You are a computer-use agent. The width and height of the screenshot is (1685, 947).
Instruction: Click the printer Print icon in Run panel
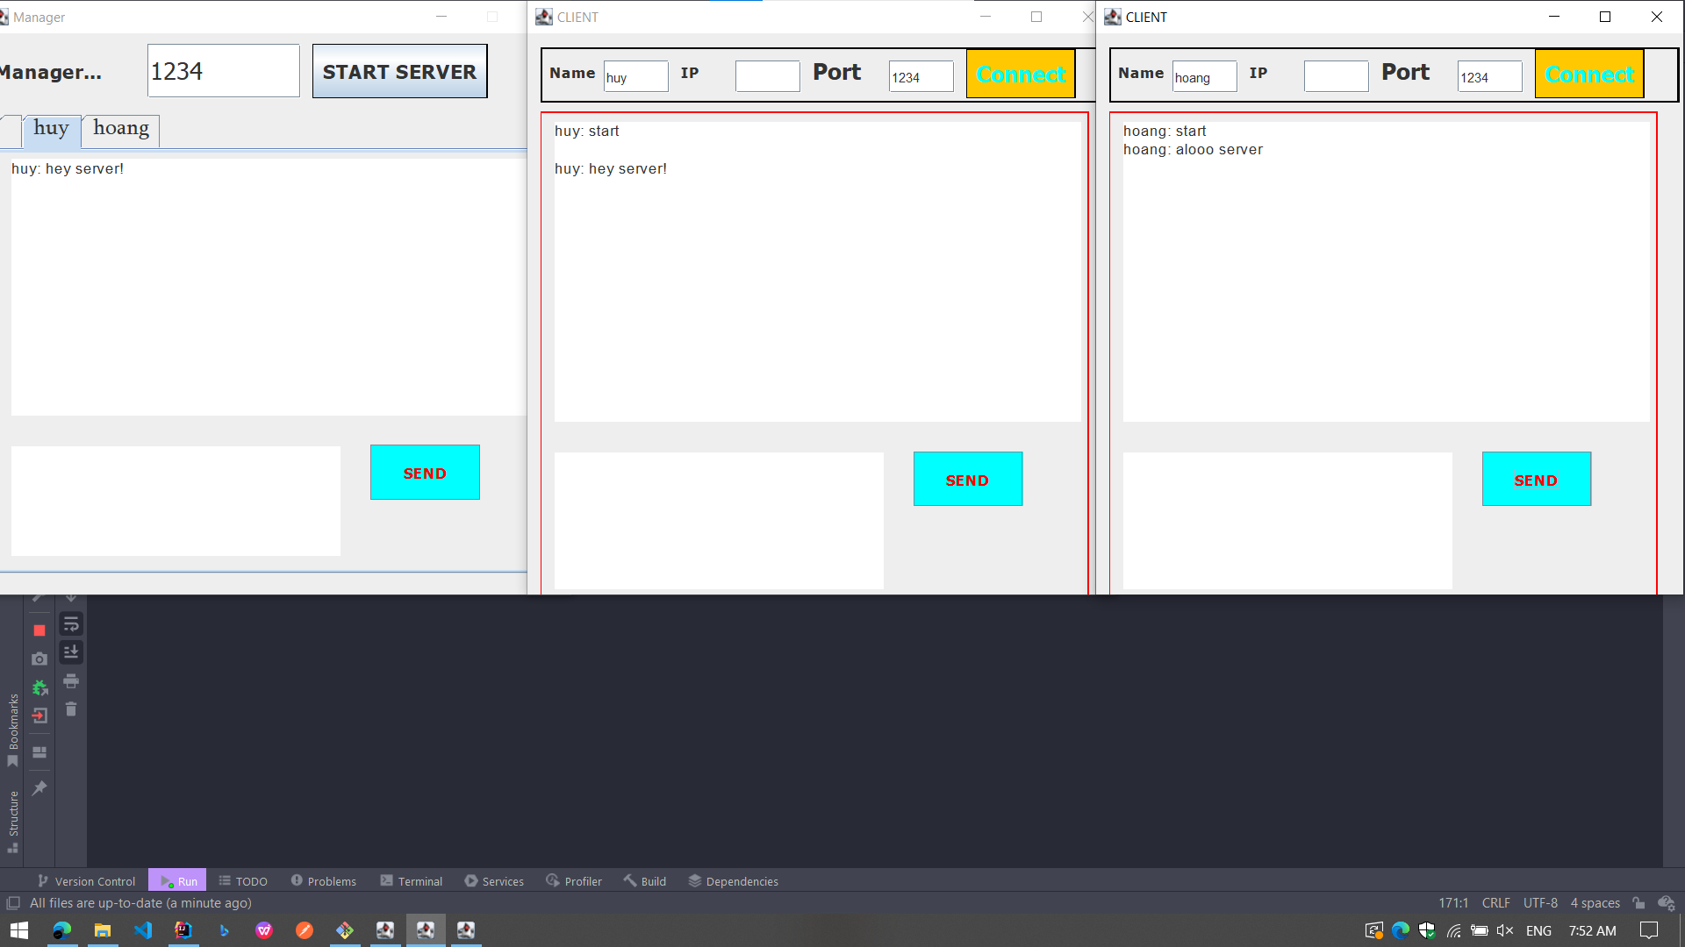coord(71,681)
